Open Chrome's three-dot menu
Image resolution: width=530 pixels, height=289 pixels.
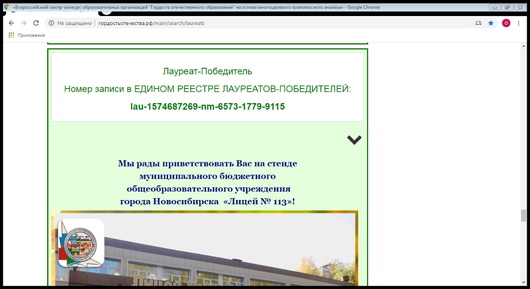[x=519, y=23]
